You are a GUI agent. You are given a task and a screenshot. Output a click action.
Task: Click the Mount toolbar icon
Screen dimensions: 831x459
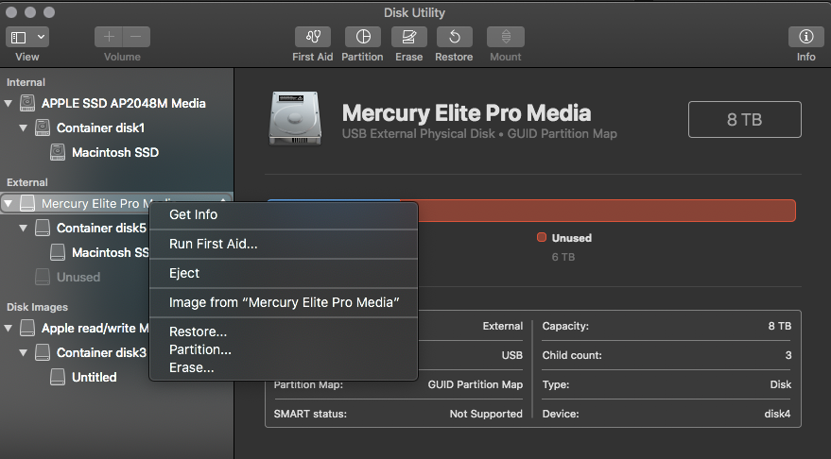[x=506, y=37]
